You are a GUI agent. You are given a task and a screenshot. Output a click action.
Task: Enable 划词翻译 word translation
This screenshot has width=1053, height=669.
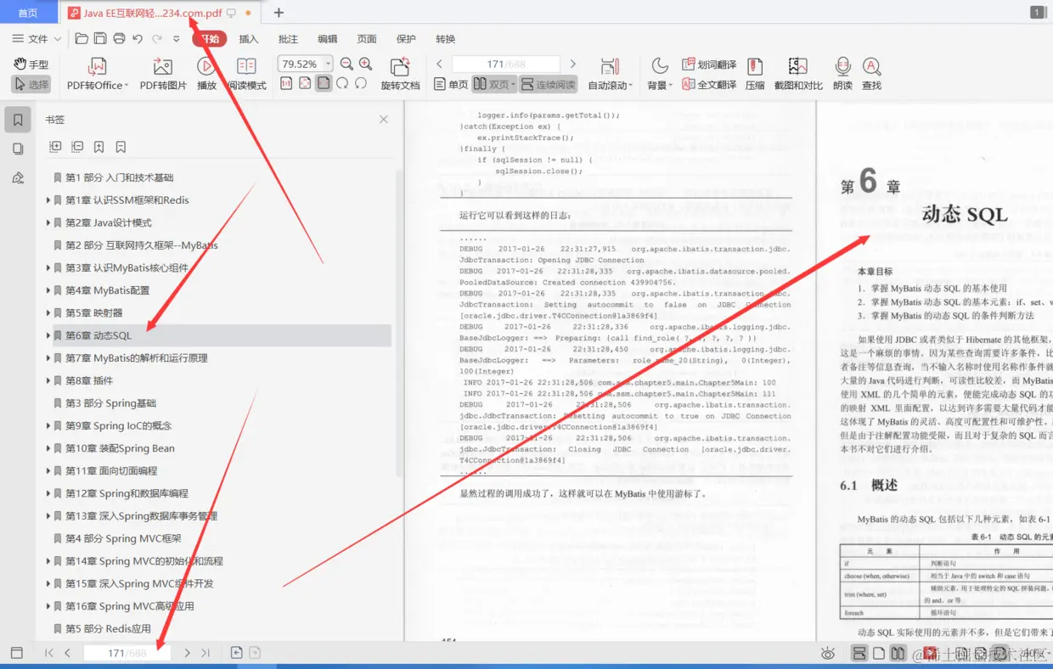click(x=709, y=65)
